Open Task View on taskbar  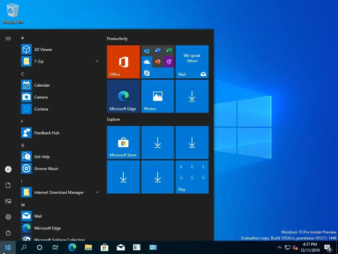coord(55,247)
